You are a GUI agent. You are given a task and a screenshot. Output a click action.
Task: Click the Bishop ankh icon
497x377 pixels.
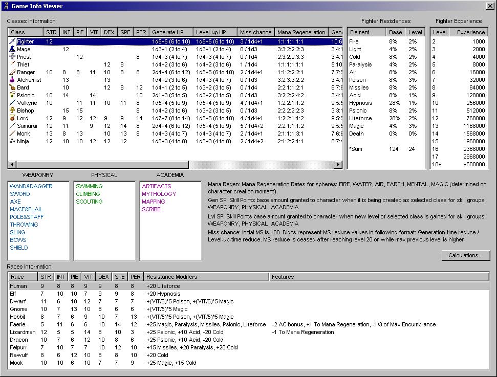[x=12, y=110]
